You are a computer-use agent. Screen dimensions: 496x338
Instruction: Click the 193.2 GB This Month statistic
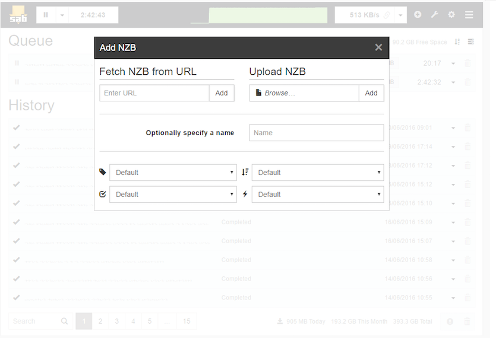pyautogui.click(x=359, y=321)
